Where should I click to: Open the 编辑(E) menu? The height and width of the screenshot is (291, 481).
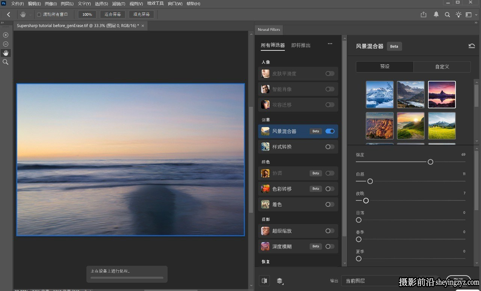[x=34, y=4]
